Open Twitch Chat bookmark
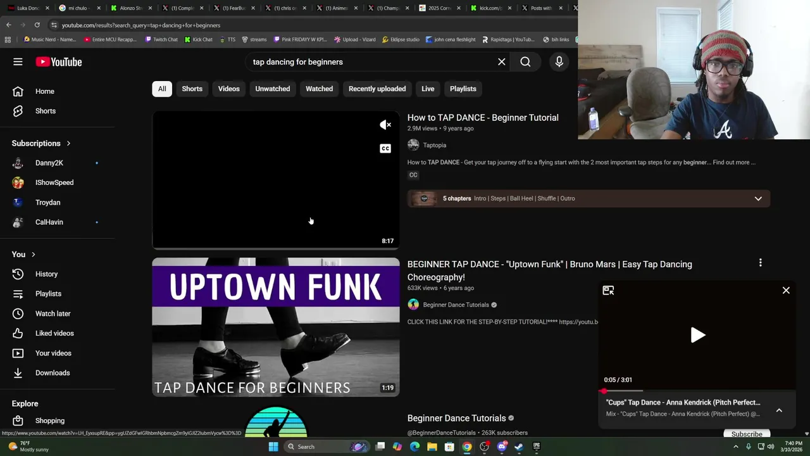This screenshot has width=810, height=456. 161,39
